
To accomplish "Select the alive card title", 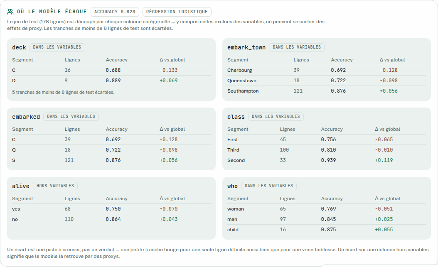I will pos(21,186).
